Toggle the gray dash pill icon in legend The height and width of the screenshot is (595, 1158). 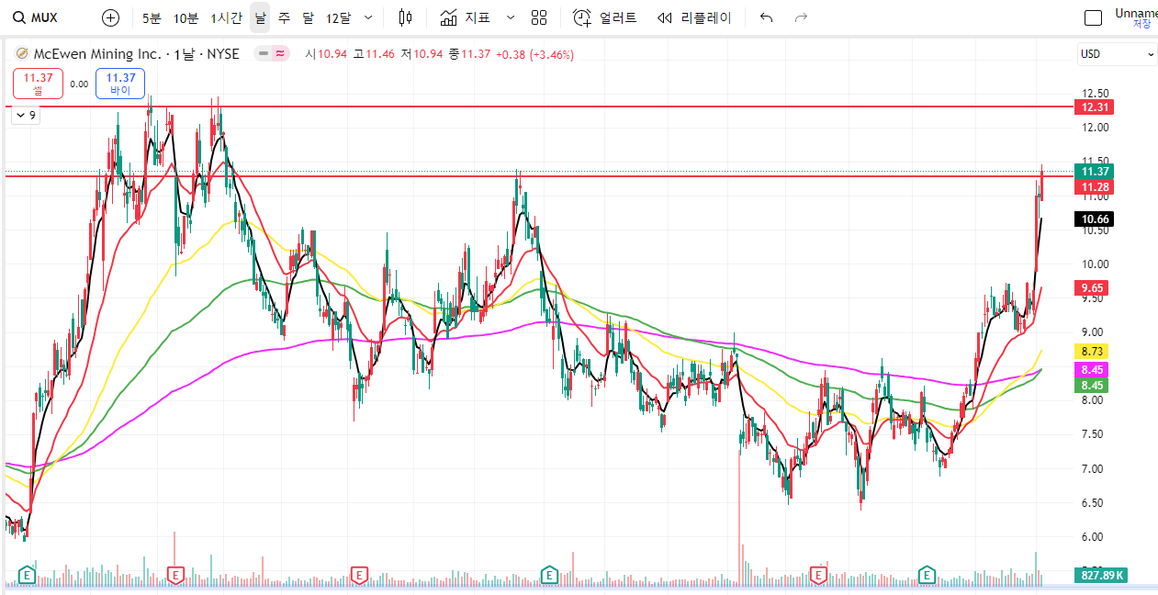(x=263, y=54)
